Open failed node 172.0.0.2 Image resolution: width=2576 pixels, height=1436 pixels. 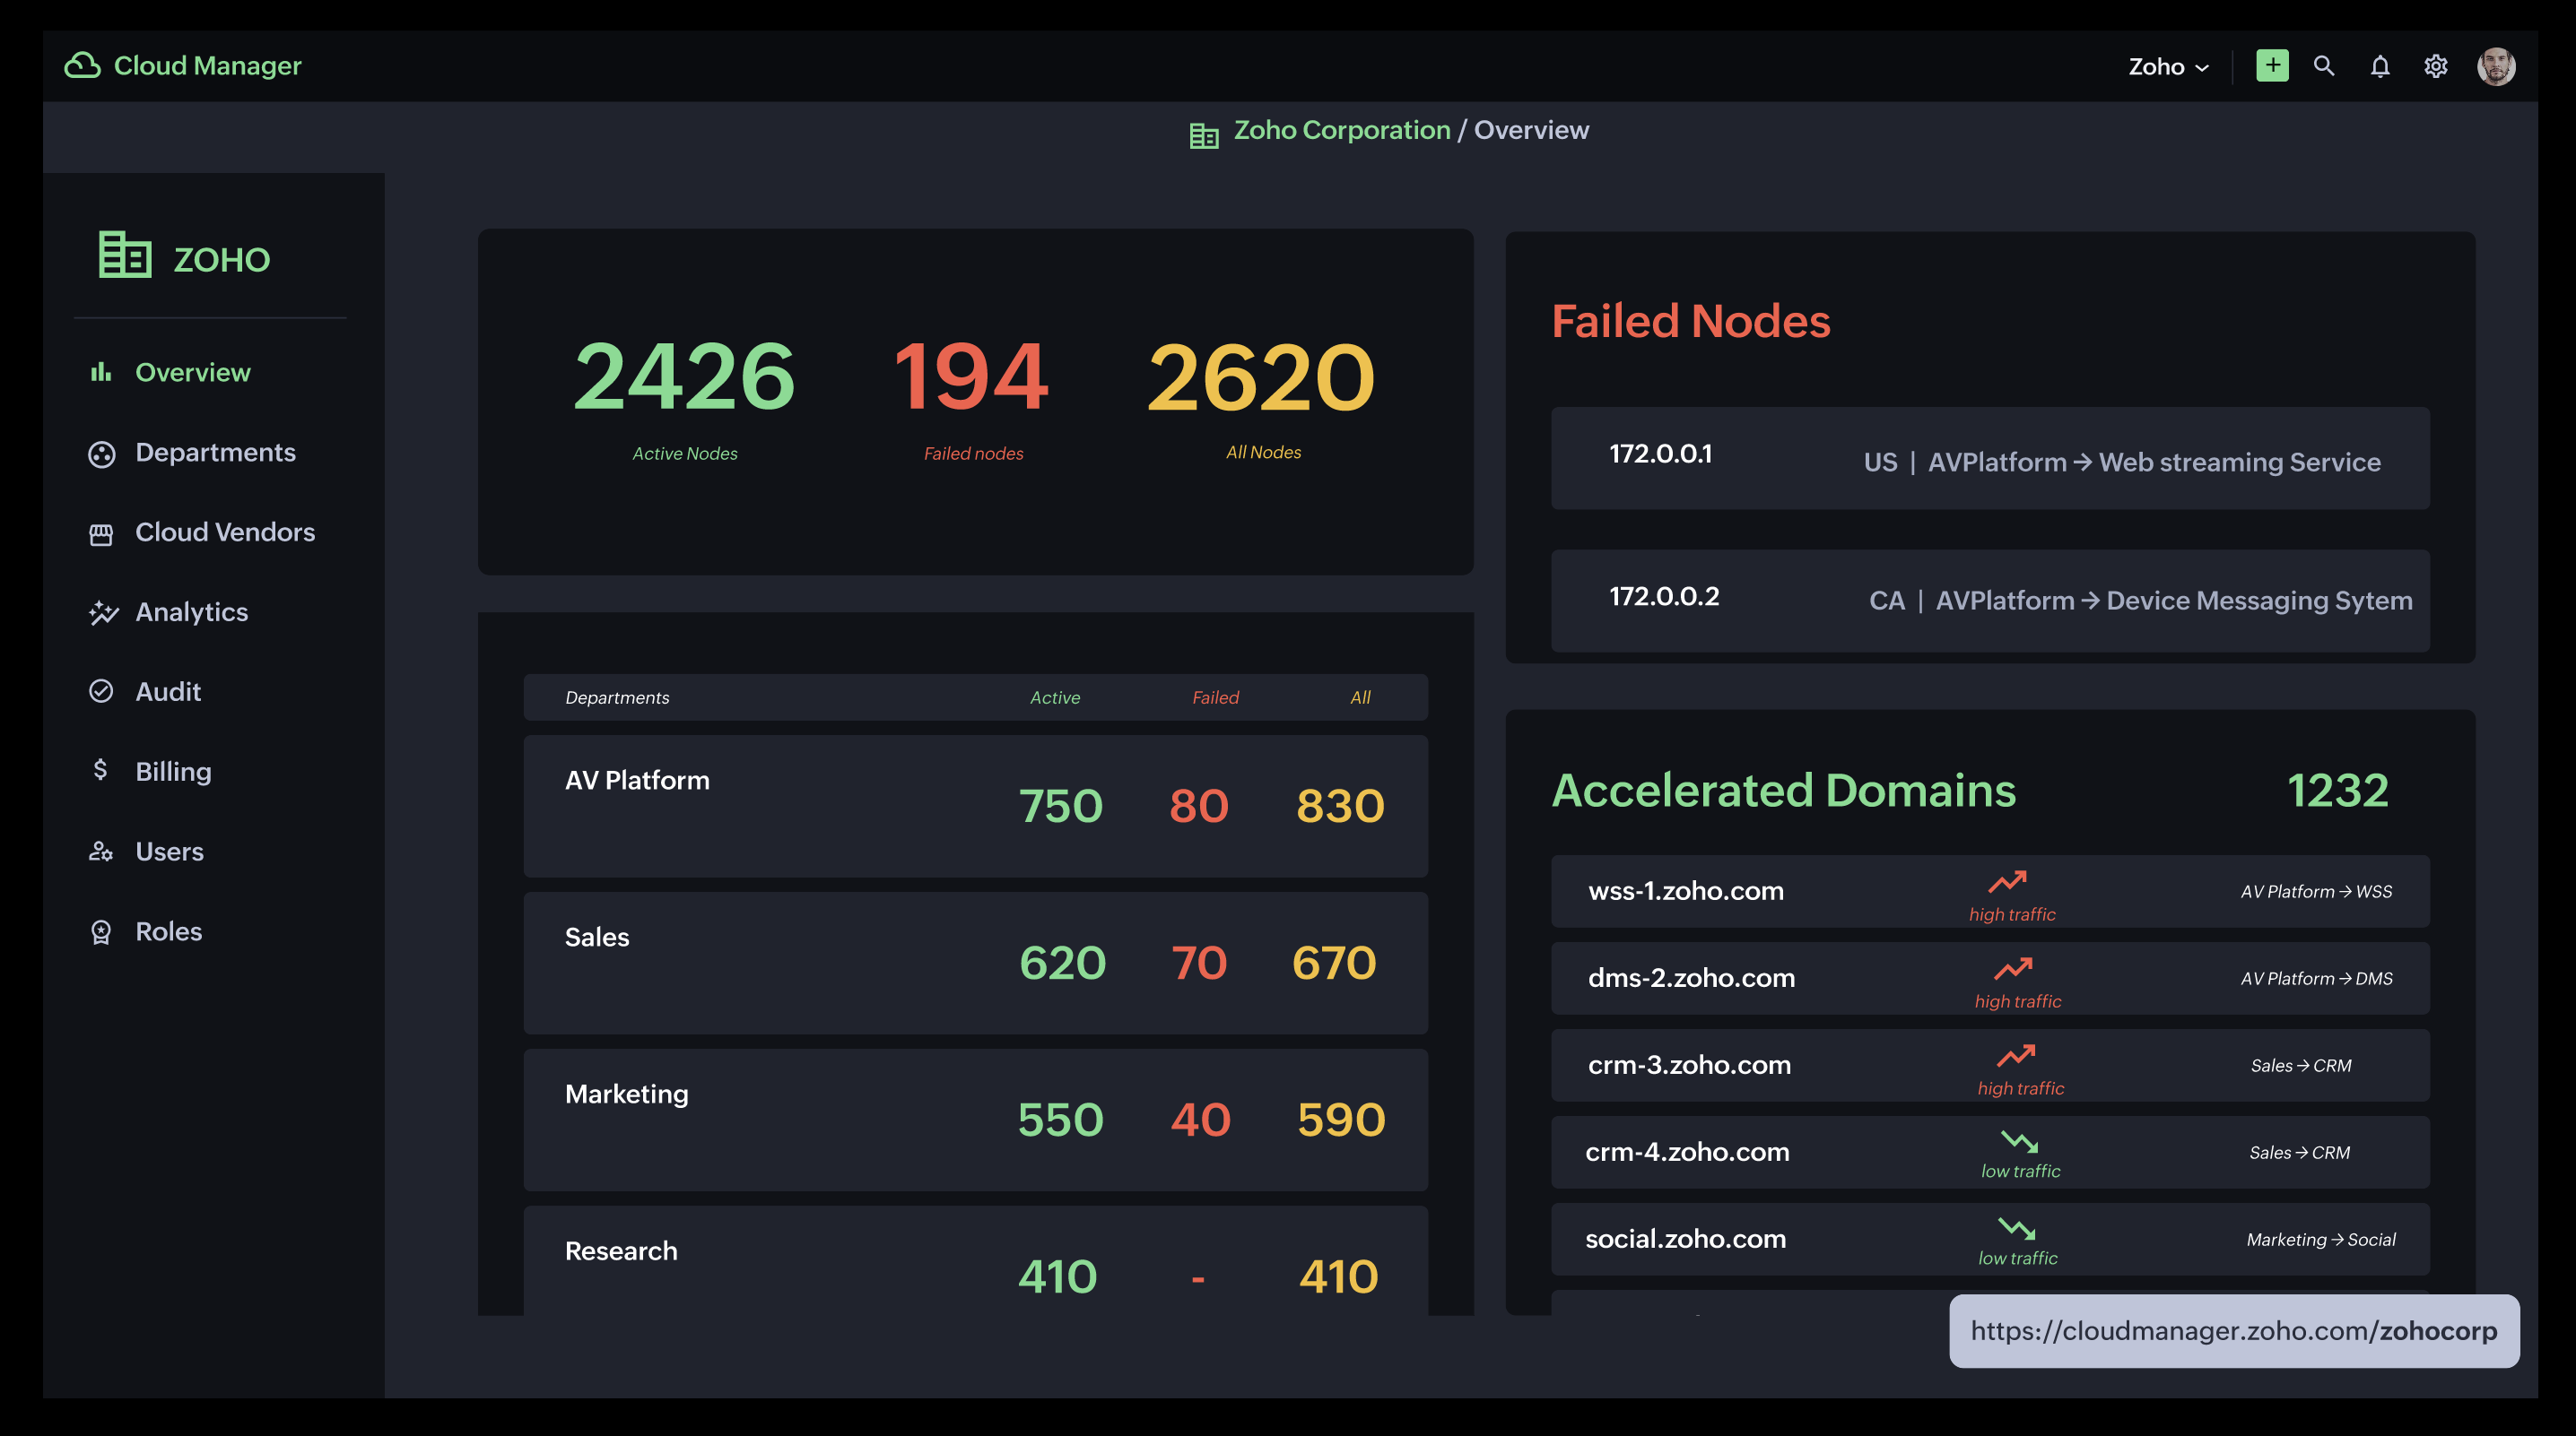[x=1990, y=601]
